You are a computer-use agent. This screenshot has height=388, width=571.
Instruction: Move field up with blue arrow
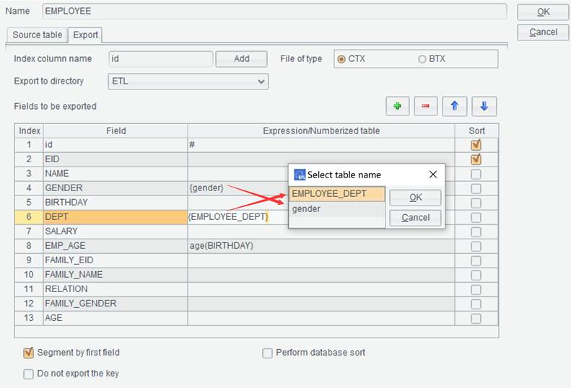click(x=454, y=106)
